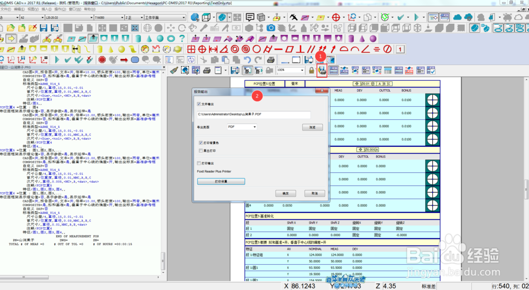Click the teal cone feature icon
Screen dimensions: 529x290
[x=149, y=39]
